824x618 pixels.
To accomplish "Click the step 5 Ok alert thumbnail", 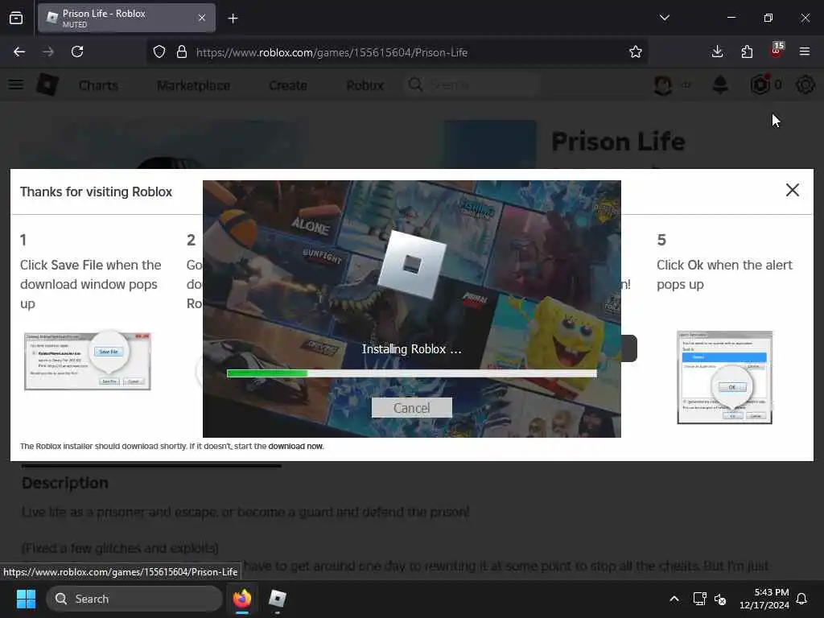I will click(x=724, y=377).
